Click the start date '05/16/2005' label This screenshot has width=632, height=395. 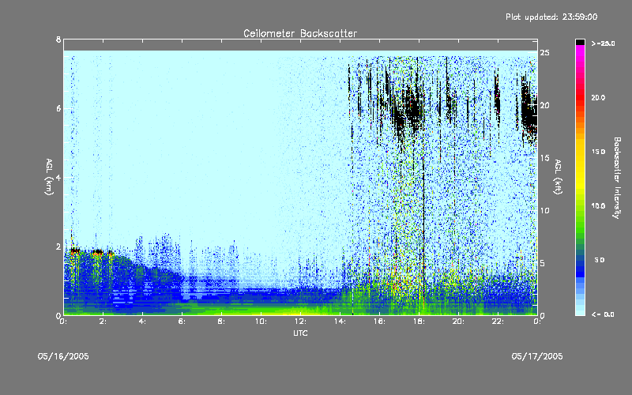(x=63, y=356)
